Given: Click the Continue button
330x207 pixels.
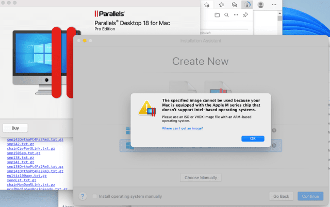Looking at the screenshot, I should 310,196.
